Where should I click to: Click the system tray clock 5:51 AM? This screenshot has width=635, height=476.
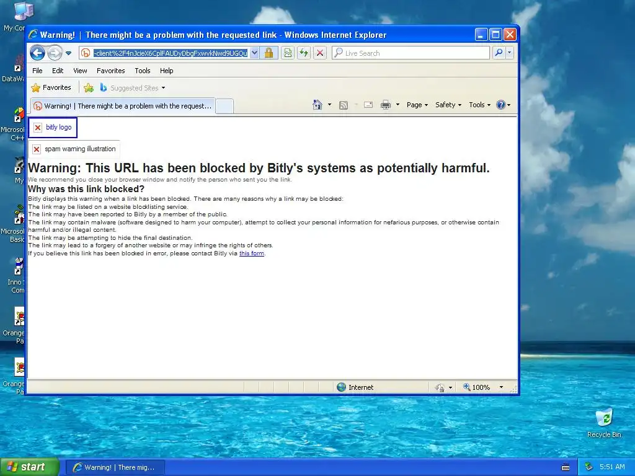(x=612, y=467)
